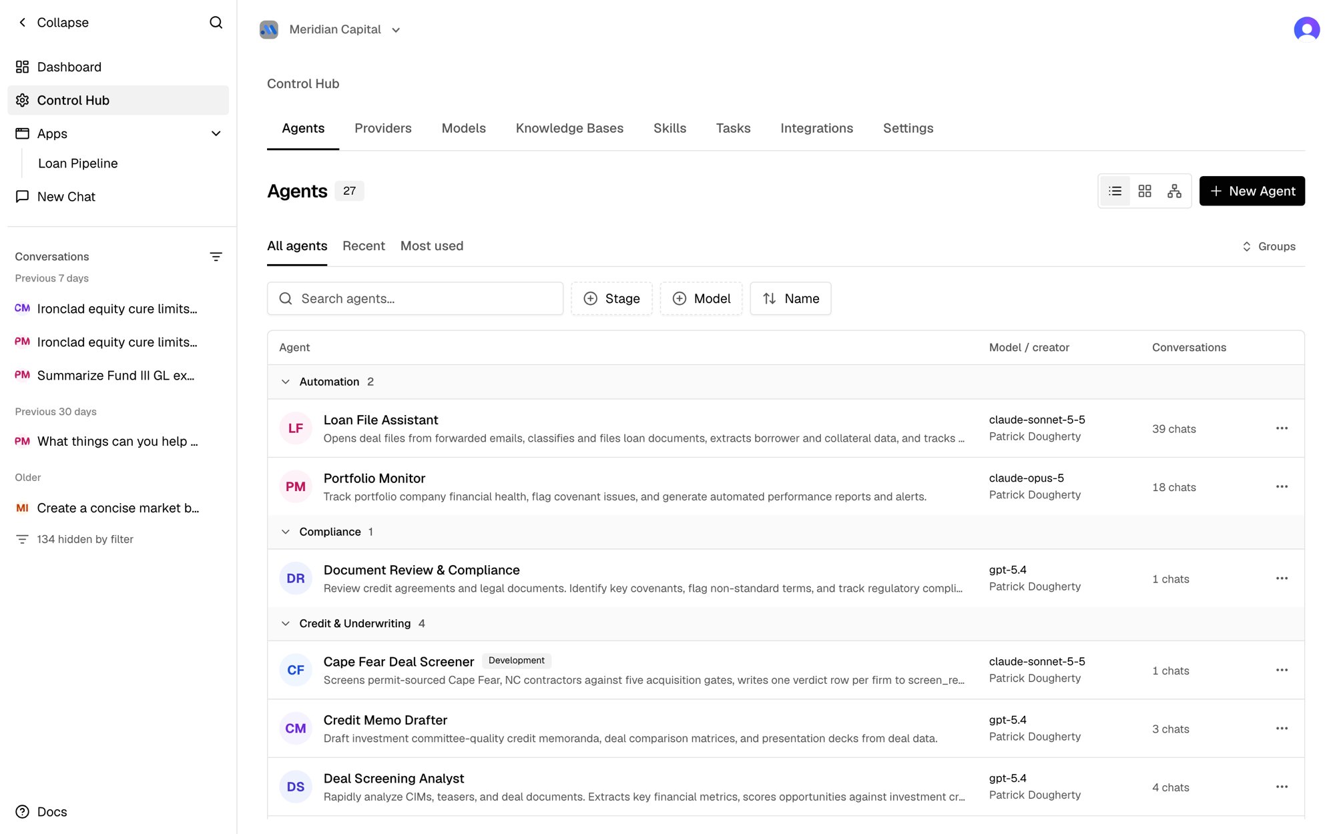Click the LF avatar of Loan File Assistant
This screenshot has width=1335, height=834.
(x=296, y=428)
